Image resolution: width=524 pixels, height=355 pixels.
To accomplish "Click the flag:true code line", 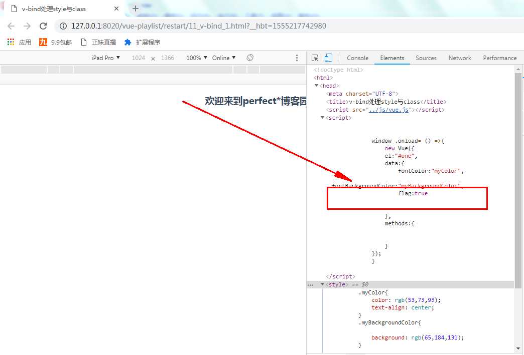I will [x=413, y=193].
